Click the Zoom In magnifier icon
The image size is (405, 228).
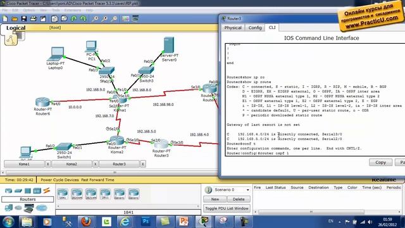pyautogui.click(x=96, y=18)
